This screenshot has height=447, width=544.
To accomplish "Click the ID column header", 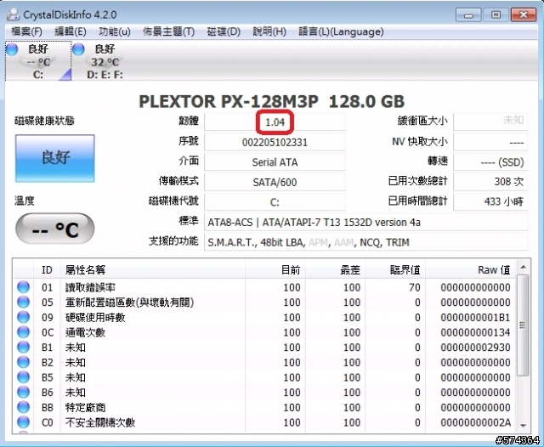I will point(47,269).
